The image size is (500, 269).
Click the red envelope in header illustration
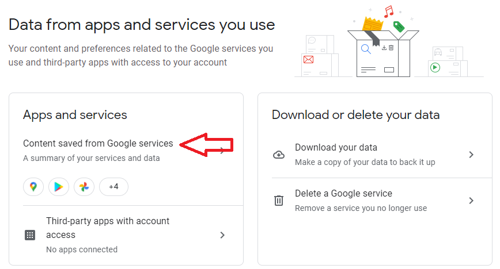308,60
